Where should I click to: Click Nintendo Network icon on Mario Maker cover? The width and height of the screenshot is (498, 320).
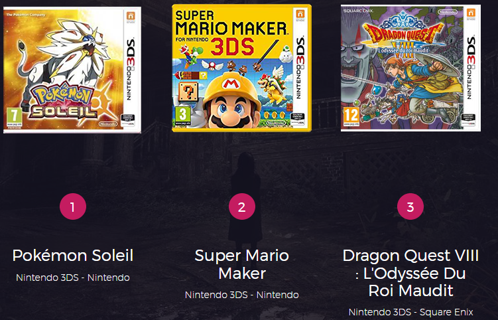click(x=300, y=15)
